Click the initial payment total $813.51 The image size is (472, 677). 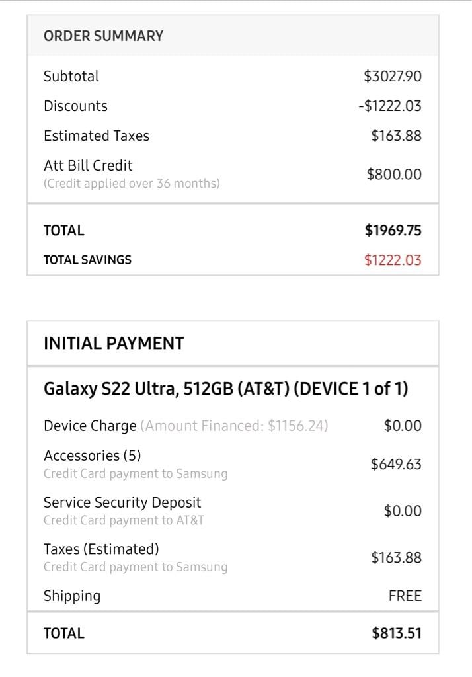click(x=396, y=633)
